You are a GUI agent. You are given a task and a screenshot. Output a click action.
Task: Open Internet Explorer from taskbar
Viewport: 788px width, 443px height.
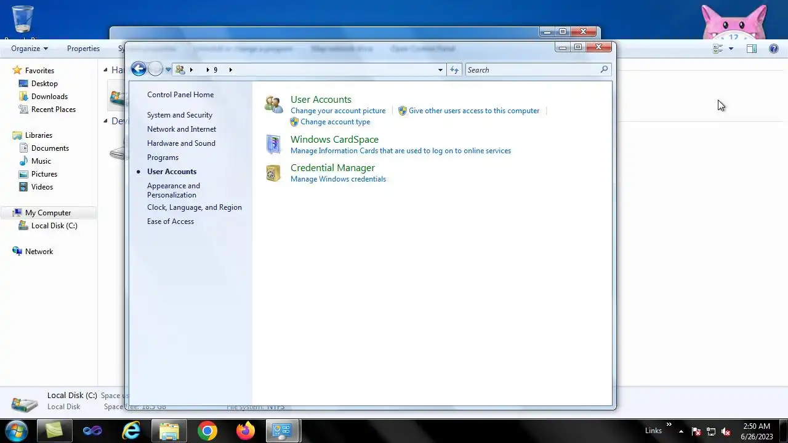[131, 431]
